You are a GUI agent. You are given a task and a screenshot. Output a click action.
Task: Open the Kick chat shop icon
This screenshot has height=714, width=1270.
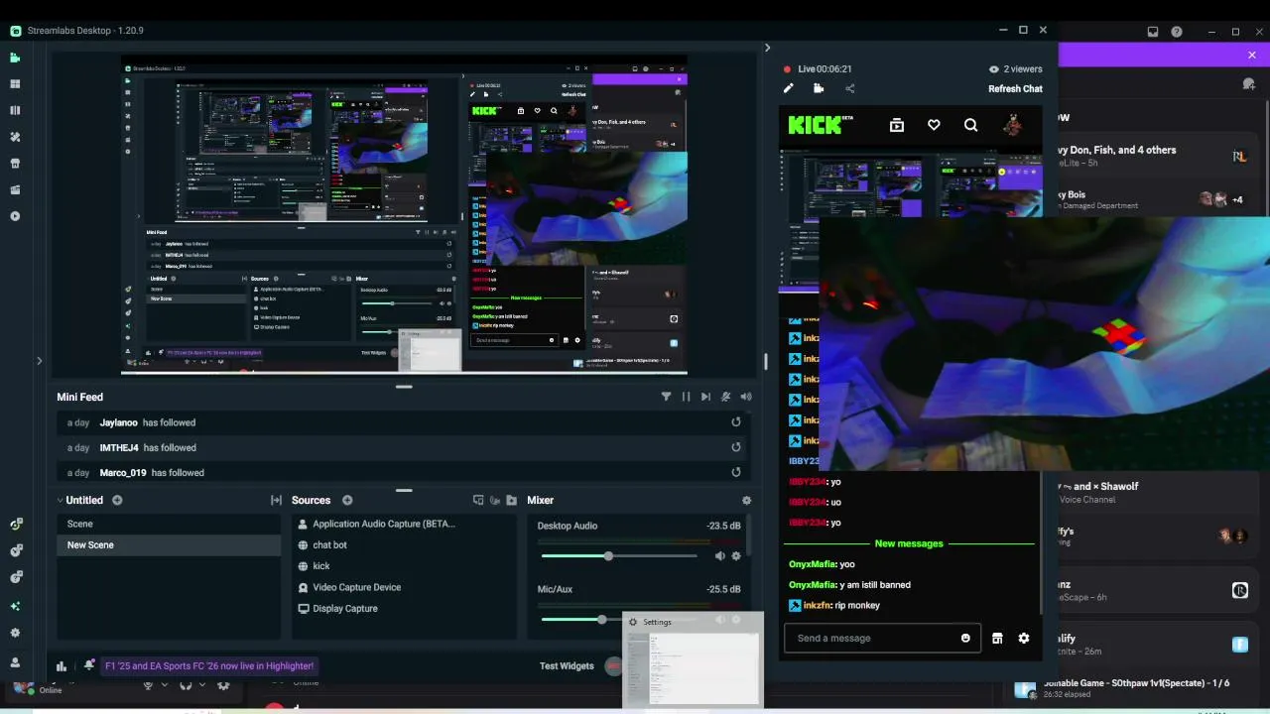click(x=997, y=638)
